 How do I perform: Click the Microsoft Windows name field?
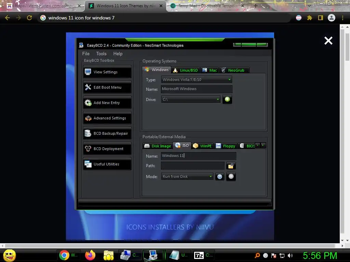pyautogui.click(x=197, y=89)
